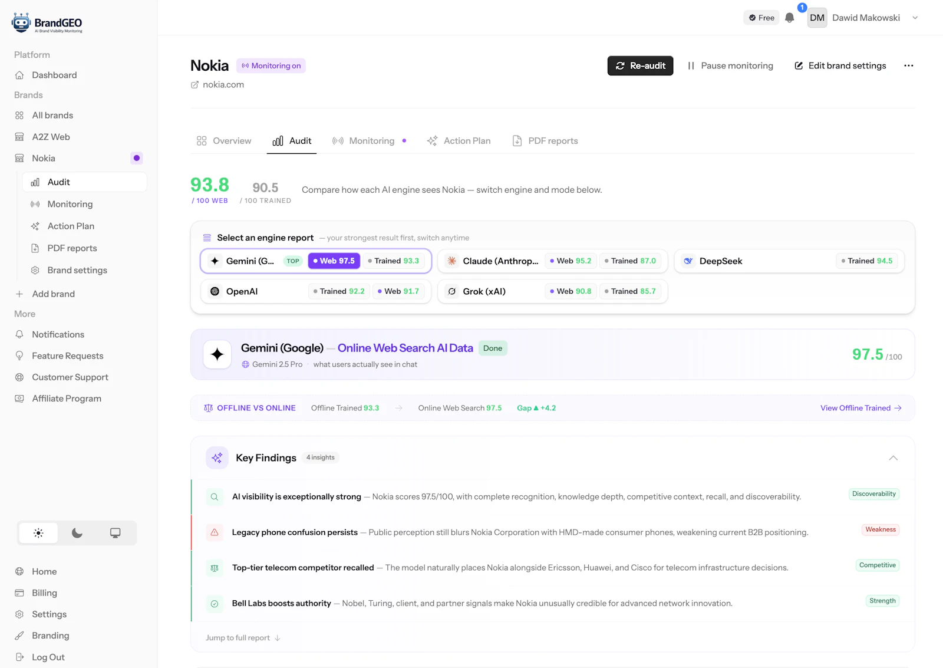Click the Feature Requests lightbulb icon
Viewport: 943px width, 668px height.
[x=19, y=356]
